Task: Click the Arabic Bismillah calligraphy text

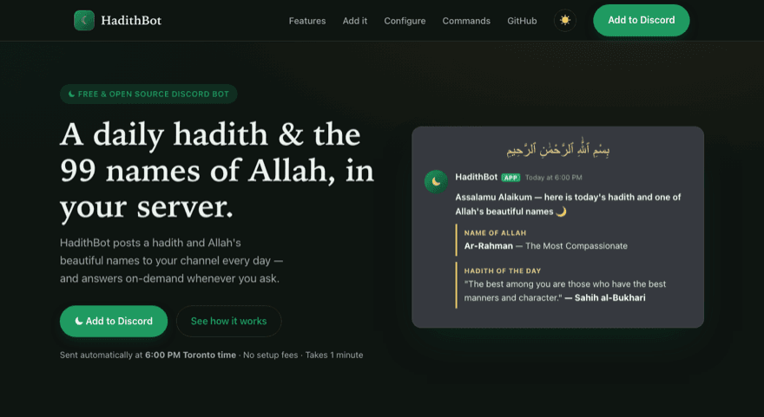Action: click(x=558, y=148)
